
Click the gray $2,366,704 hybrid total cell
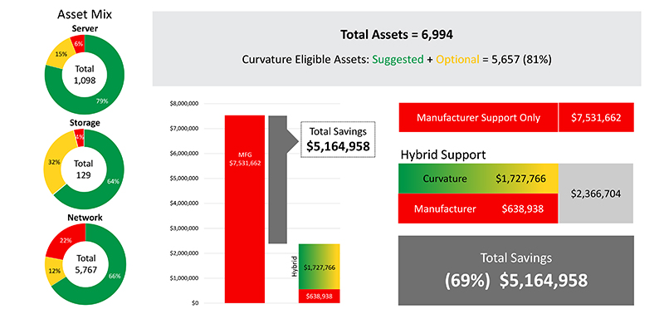[x=596, y=194]
